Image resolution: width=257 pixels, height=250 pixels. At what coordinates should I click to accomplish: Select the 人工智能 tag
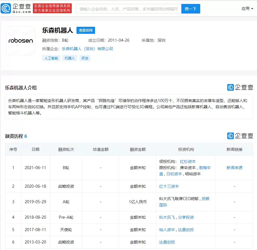point(51,58)
